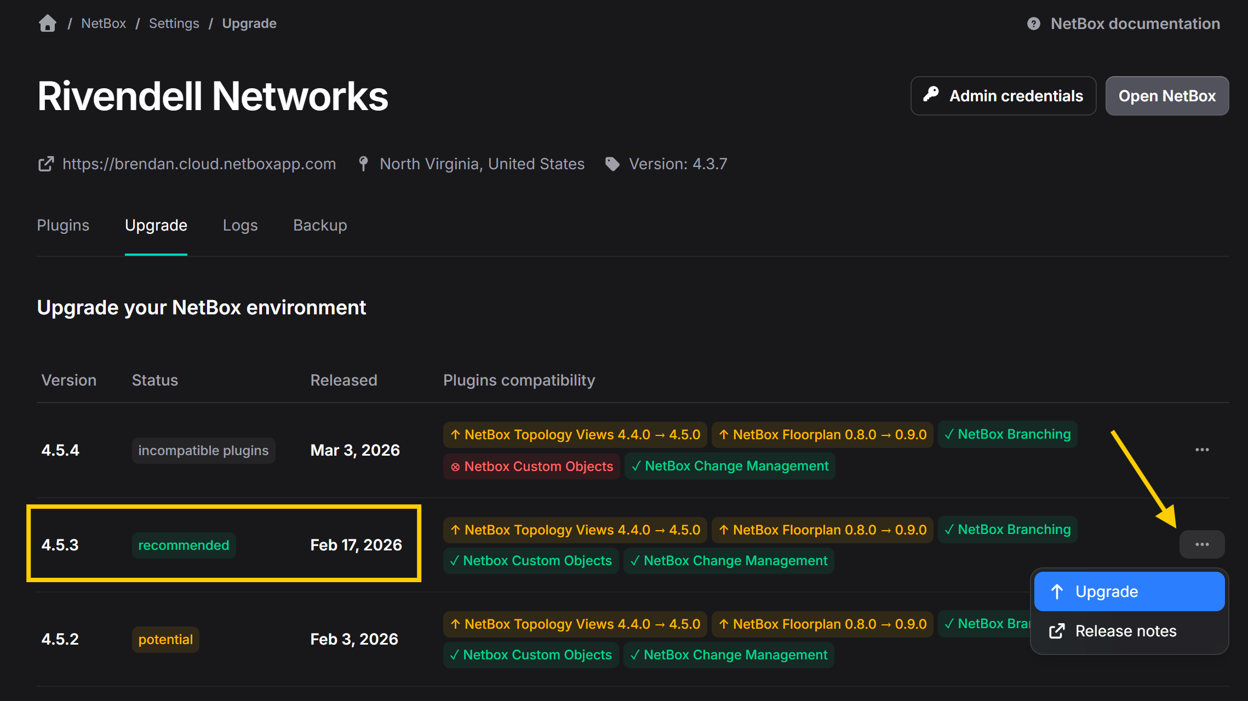The image size is (1248, 701).
Task: Switch to the Logs tab
Action: [240, 225]
